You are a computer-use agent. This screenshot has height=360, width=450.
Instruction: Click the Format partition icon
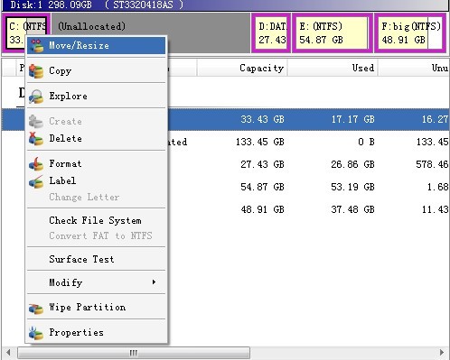[36, 164]
